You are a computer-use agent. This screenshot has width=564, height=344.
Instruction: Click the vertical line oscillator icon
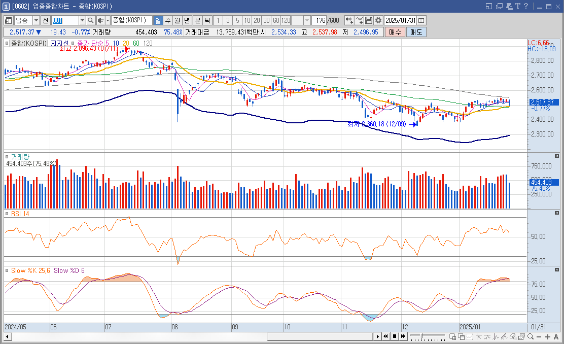point(496,337)
